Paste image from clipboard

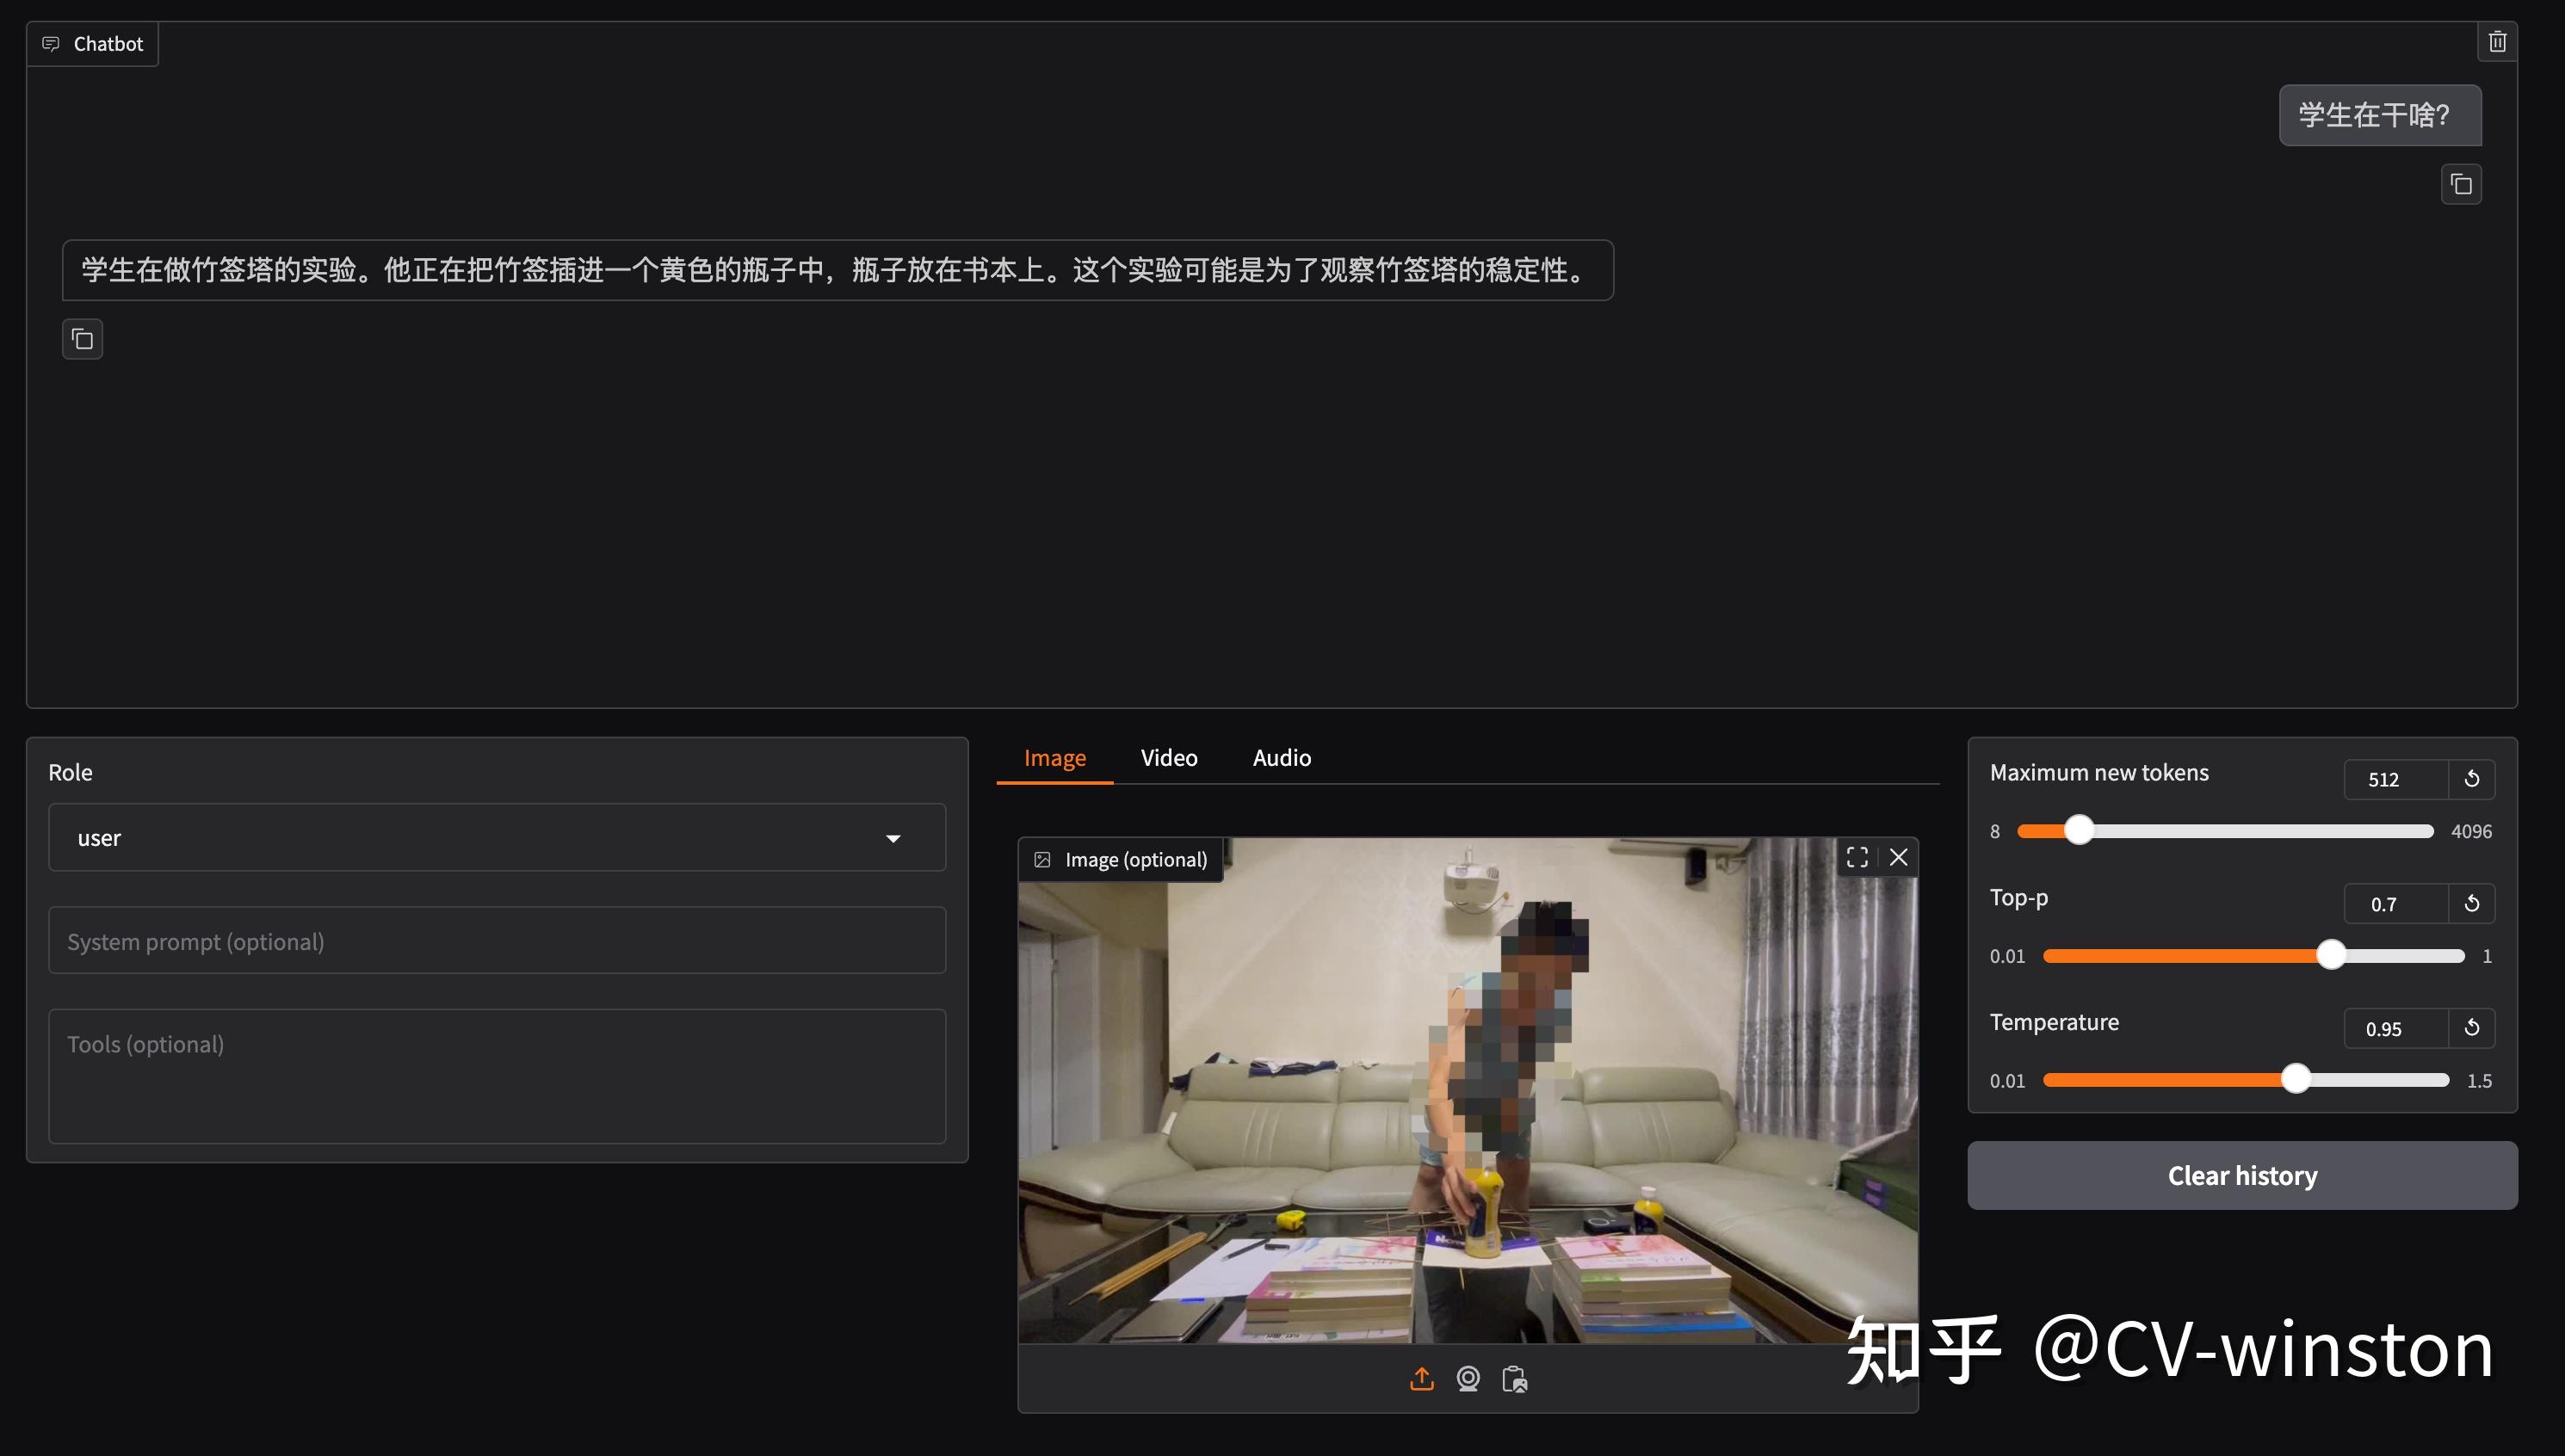point(1516,1378)
